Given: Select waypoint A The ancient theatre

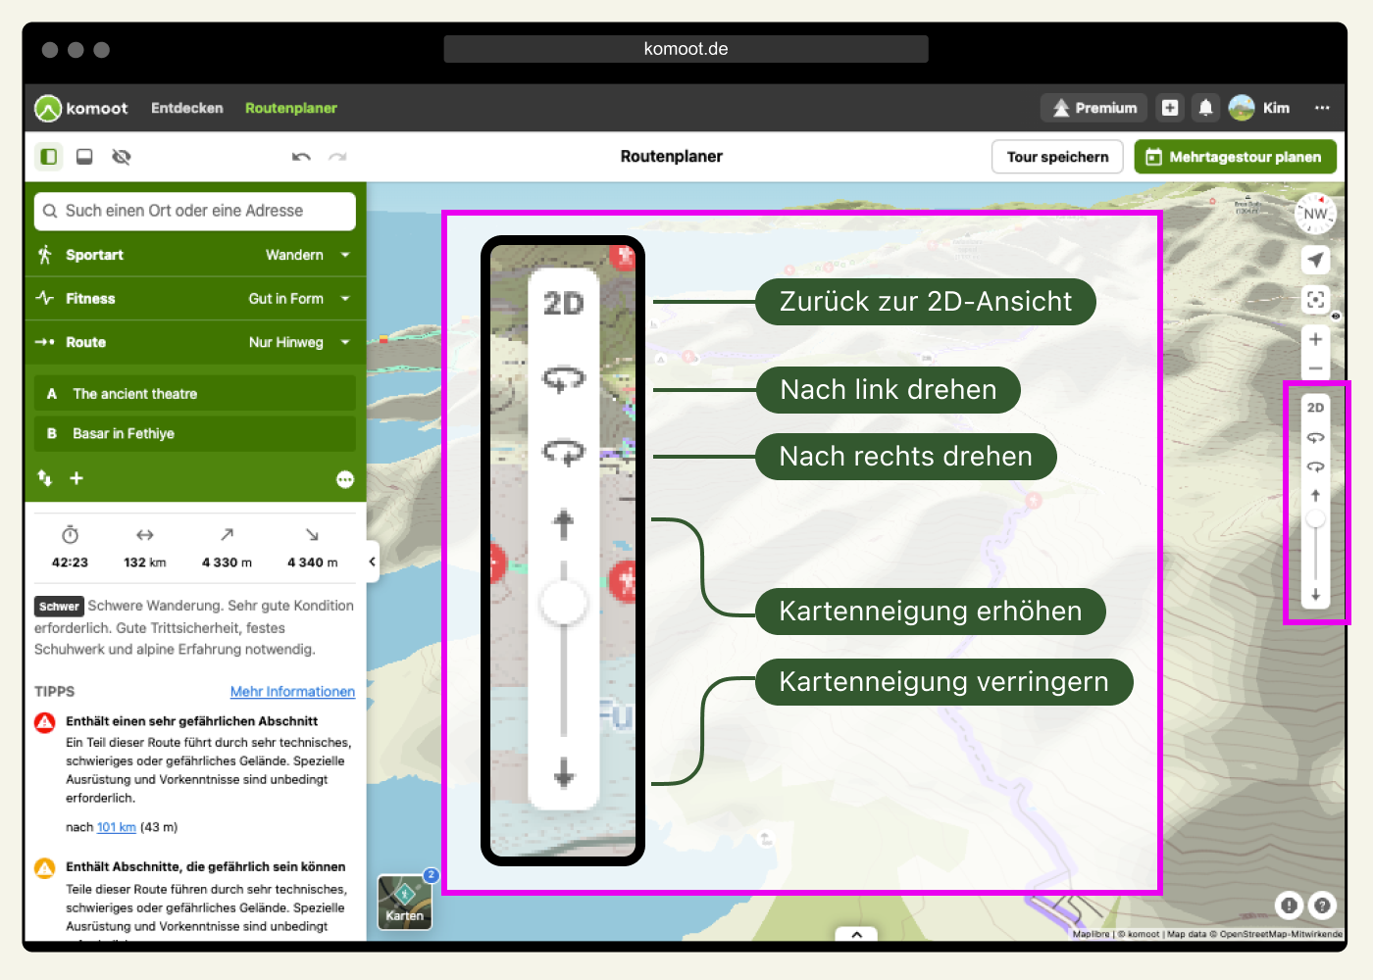Looking at the screenshot, I should (x=195, y=393).
